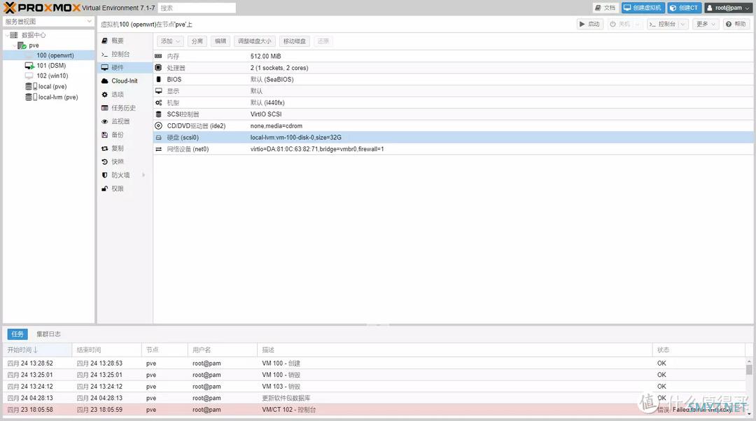Open the 概要 summary icon in VM menu
Viewport: 756px width, 421px height.
[x=104, y=41]
